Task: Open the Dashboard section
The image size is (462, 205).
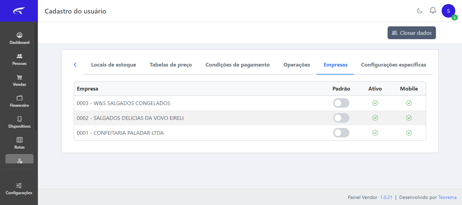Action: [x=19, y=39]
